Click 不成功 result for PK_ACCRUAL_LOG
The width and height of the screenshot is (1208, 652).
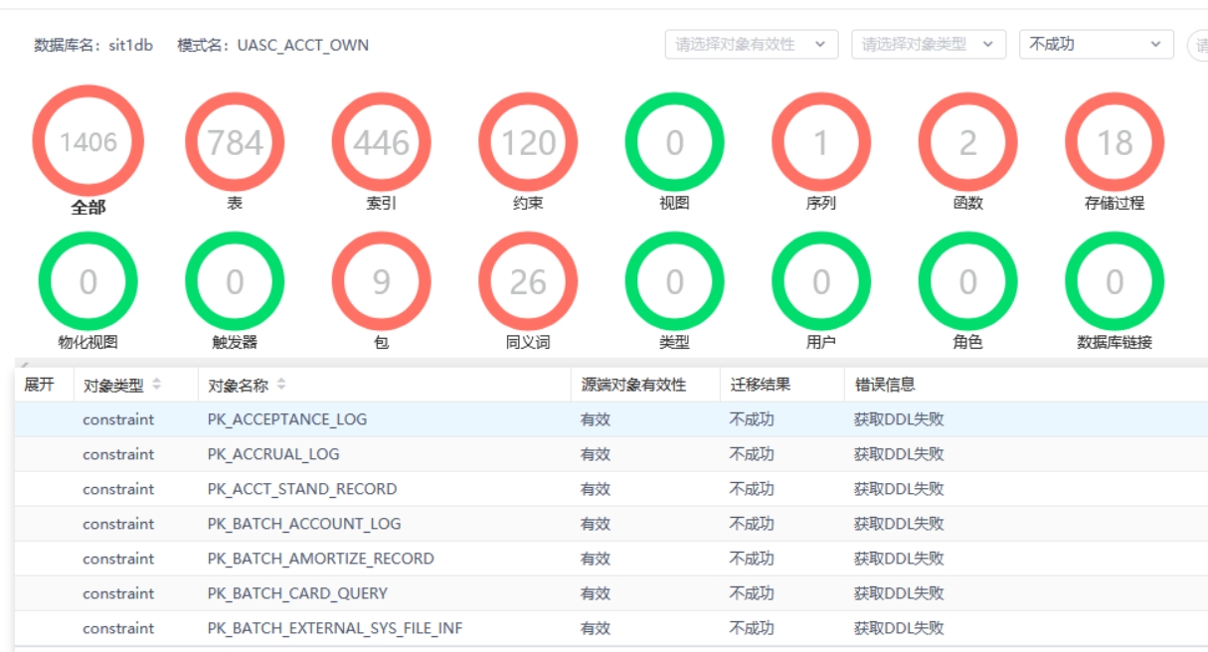click(x=752, y=454)
